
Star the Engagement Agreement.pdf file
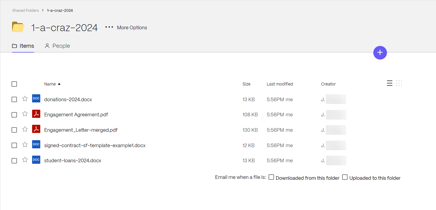(x=25, y=114)
